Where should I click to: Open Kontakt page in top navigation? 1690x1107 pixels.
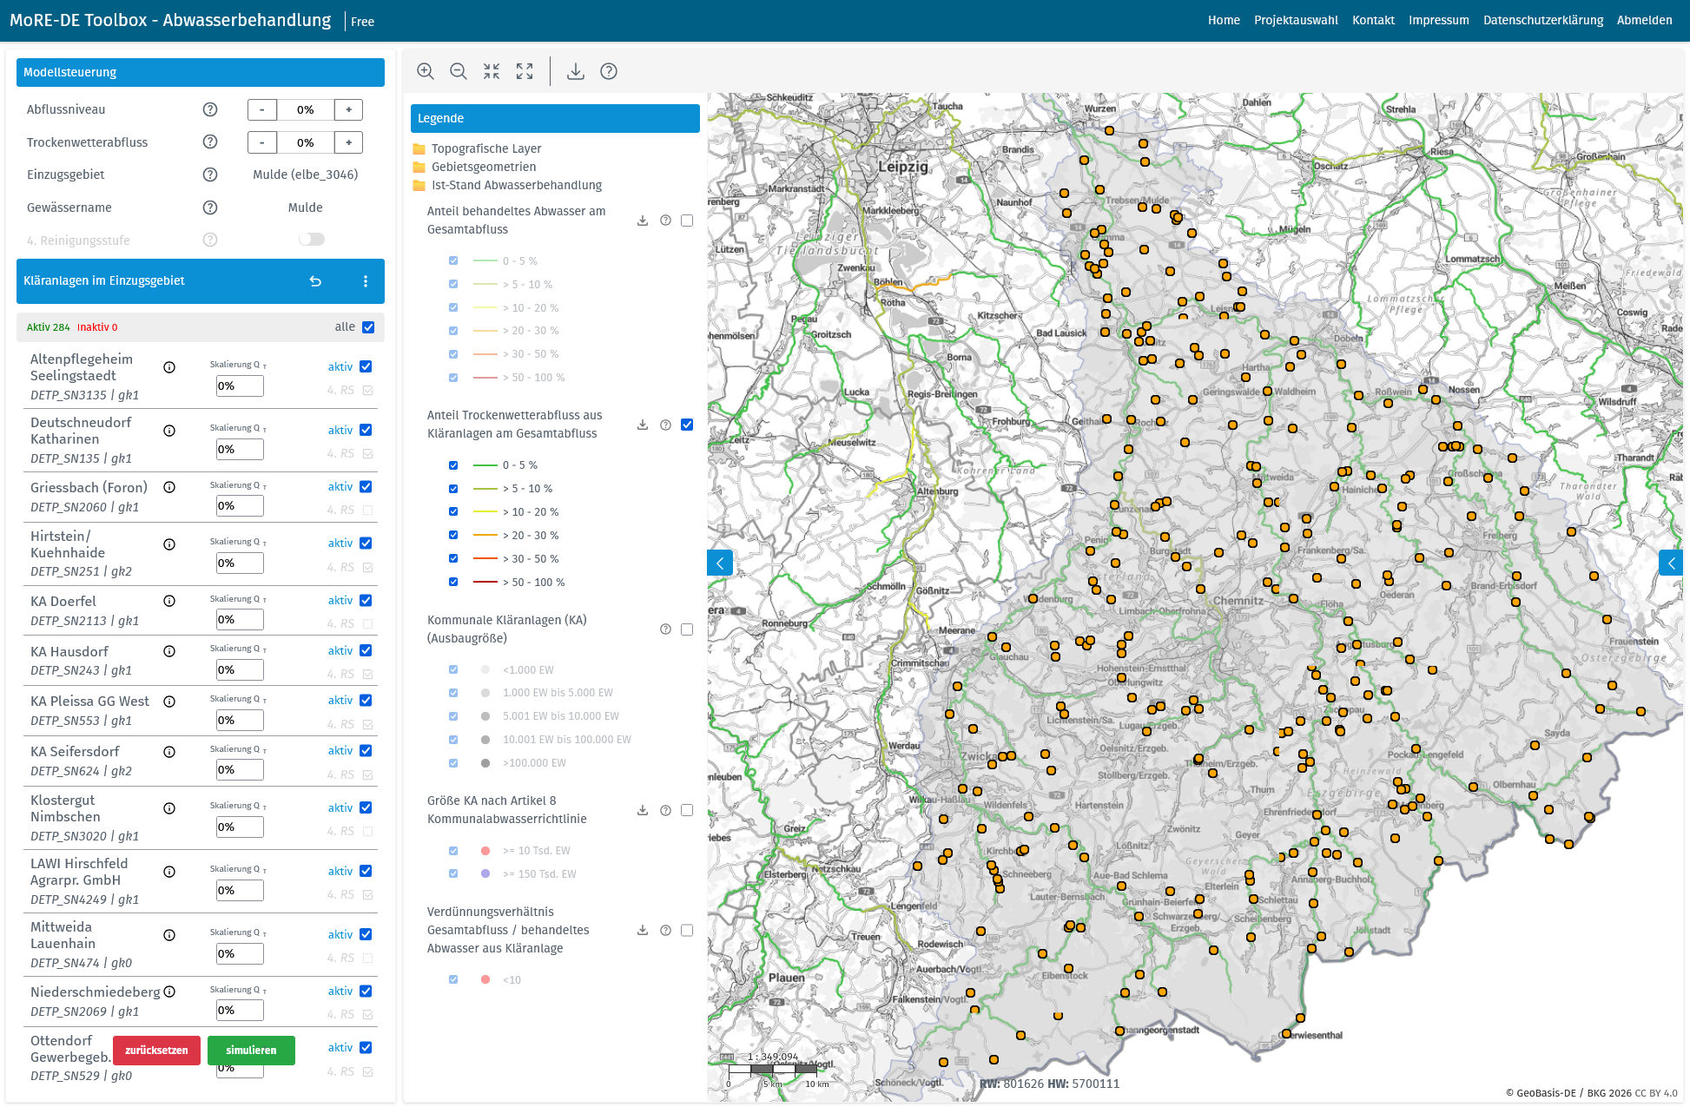(1373, 20)
